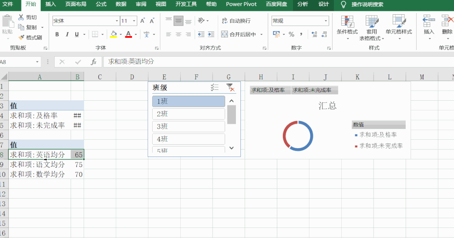Viewport: 454px width, 238px height.
Task: Align text right
Action: (188, 34)
